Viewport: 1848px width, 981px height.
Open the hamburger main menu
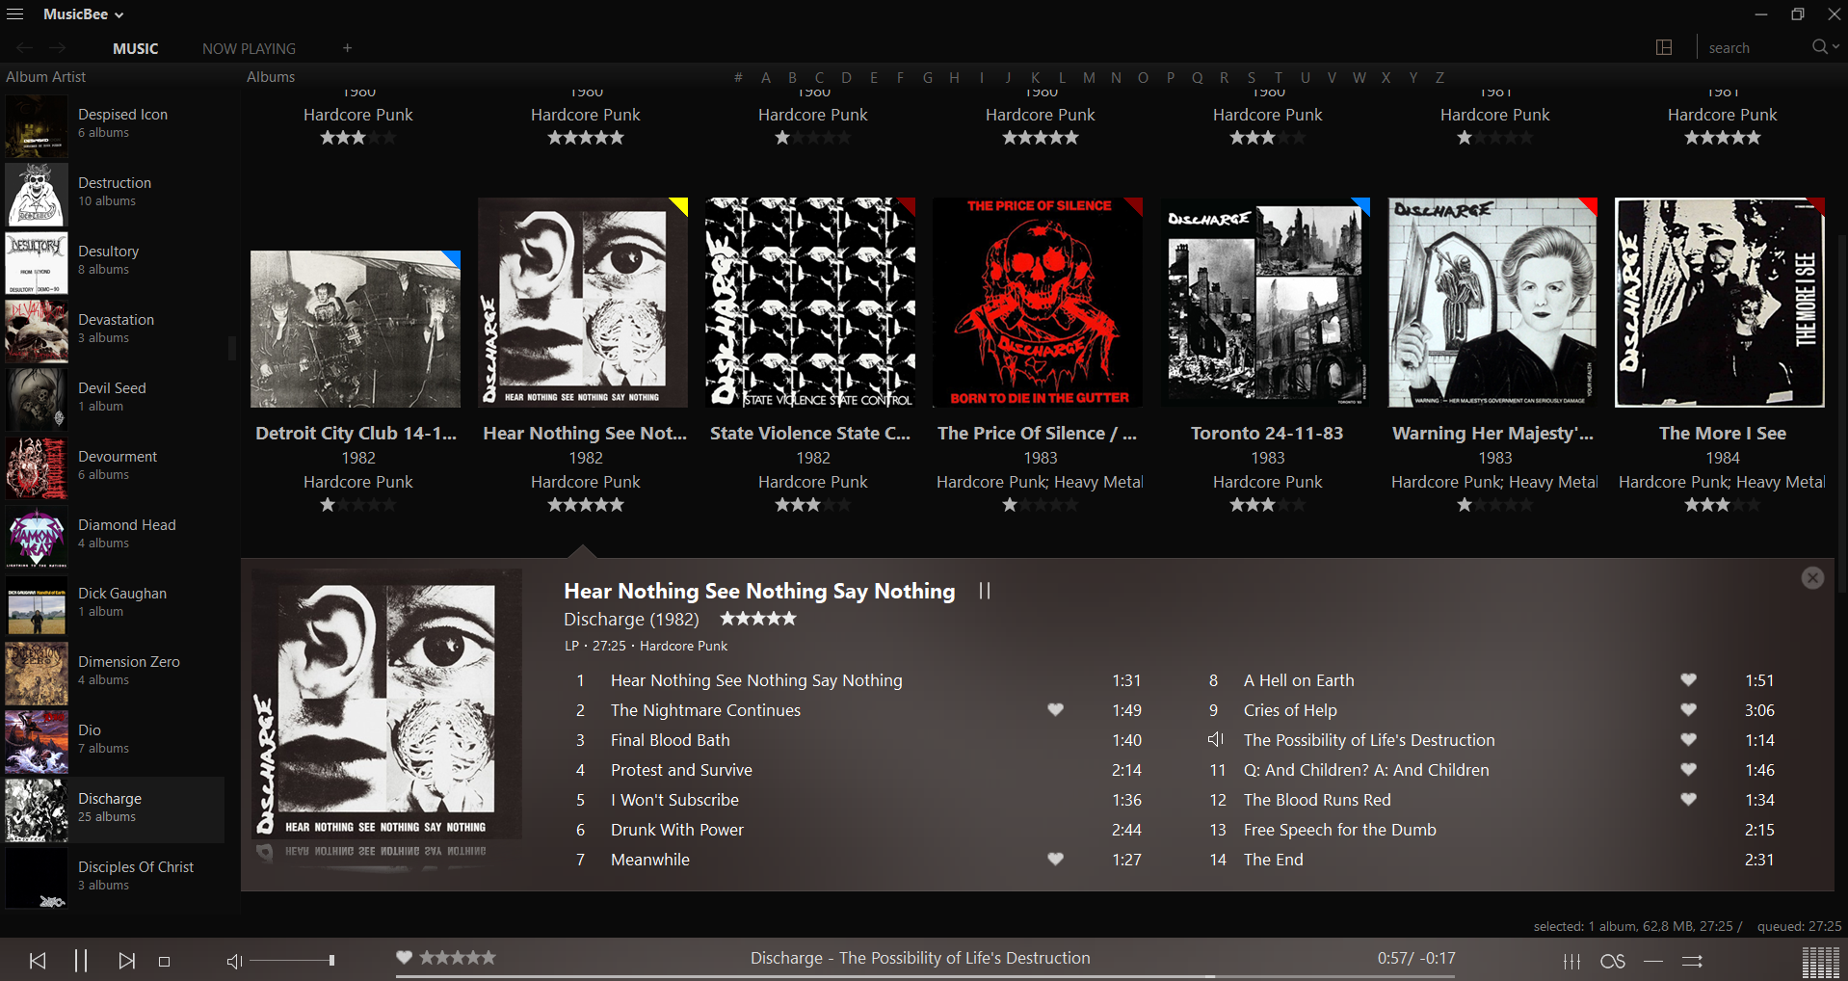pyautogui.click(x=15, y=14)
